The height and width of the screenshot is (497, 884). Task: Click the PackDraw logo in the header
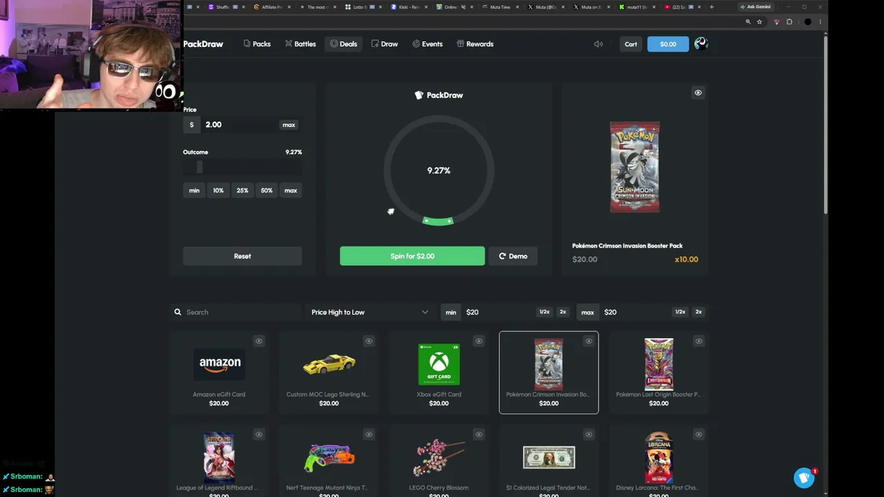[x=203, y=44]
